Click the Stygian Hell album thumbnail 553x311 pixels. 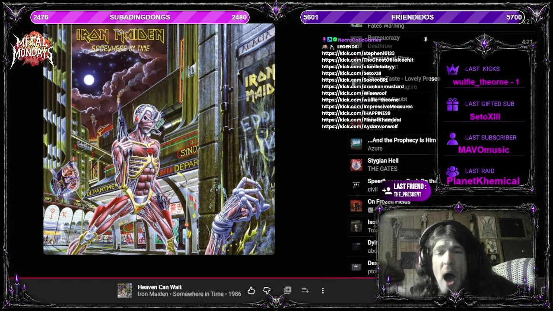356,165
